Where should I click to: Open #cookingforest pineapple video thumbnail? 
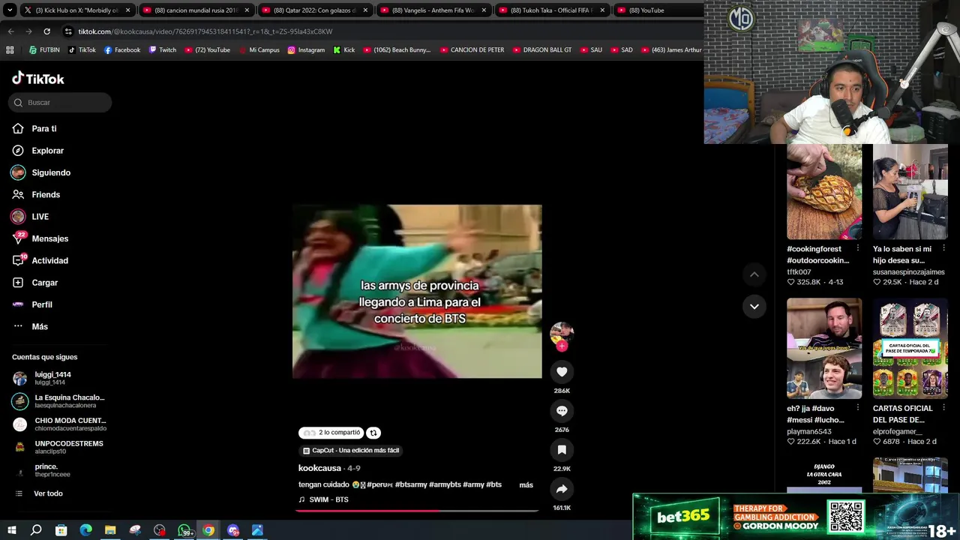824,192
